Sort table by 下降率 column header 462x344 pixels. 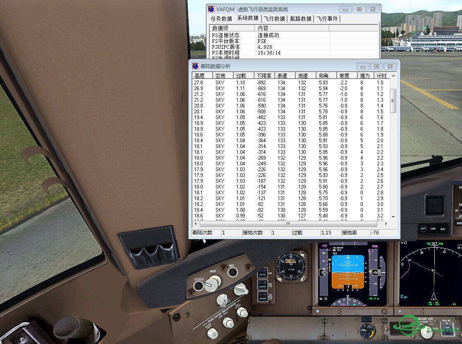[x=264, y=75]
